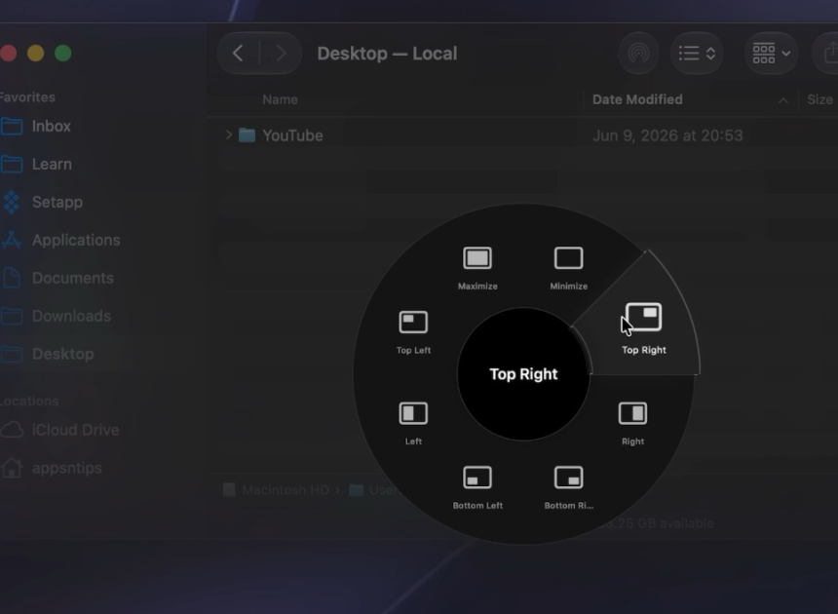This screenshot has height=614, width=838.
Task: Open Downloads in the sidebar
Action: (71, 316)
